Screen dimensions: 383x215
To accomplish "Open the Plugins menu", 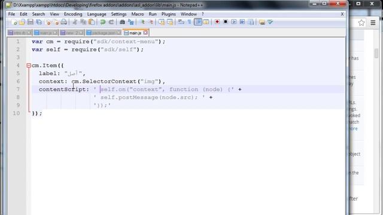I will pyautogui.click(x=169, y=14).
